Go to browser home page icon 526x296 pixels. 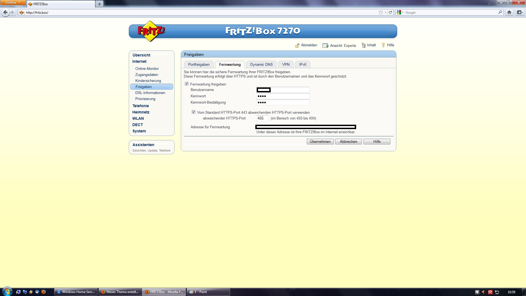509,12
